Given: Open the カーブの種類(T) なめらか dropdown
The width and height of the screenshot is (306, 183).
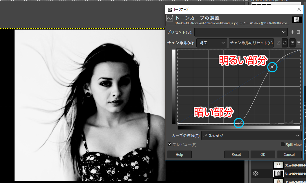Looking at the screenshot, I should (x=251, y=136).
